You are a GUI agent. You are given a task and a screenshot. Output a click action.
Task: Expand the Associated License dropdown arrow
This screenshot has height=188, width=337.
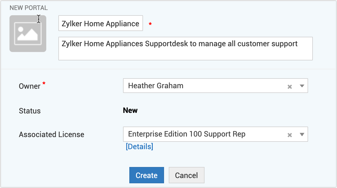pyautogui.click(x=302, y=135)
